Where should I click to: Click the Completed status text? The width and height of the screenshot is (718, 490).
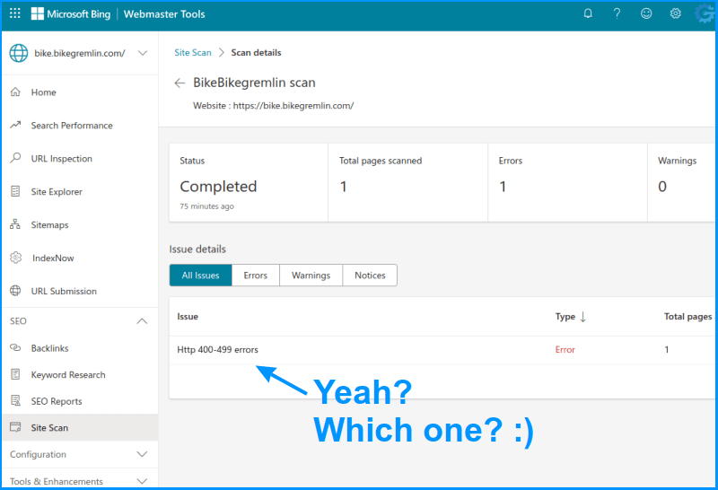(218, 187)
